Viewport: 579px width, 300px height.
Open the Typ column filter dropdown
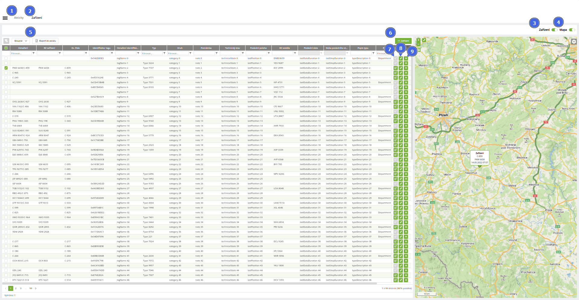click(164, 53)
